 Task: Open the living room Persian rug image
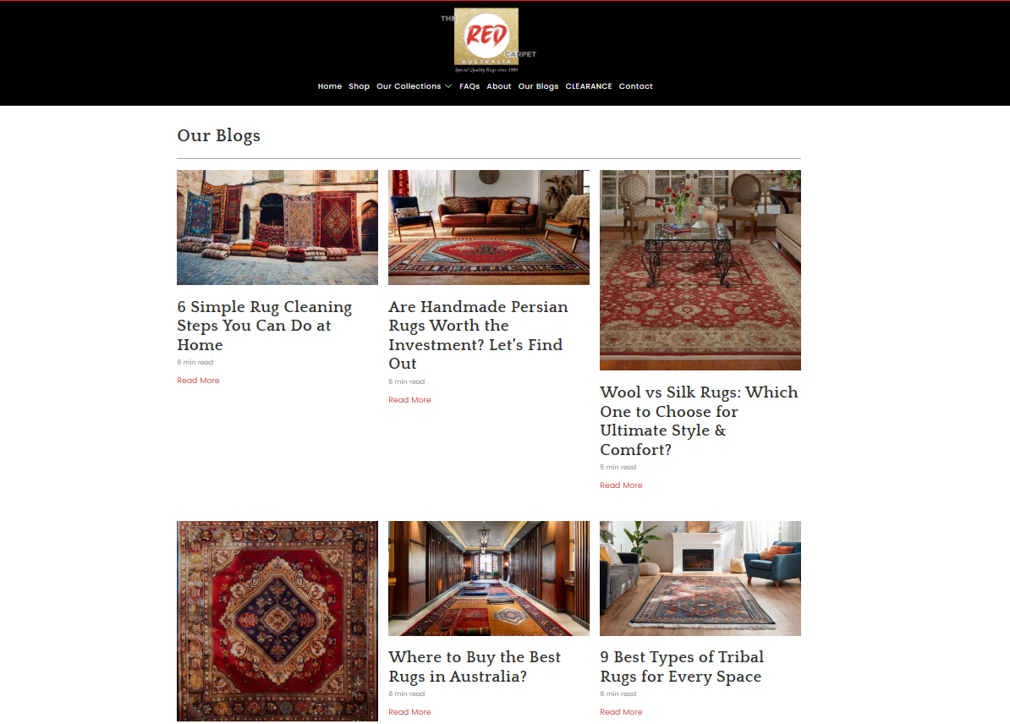click(x=489, y=228)
